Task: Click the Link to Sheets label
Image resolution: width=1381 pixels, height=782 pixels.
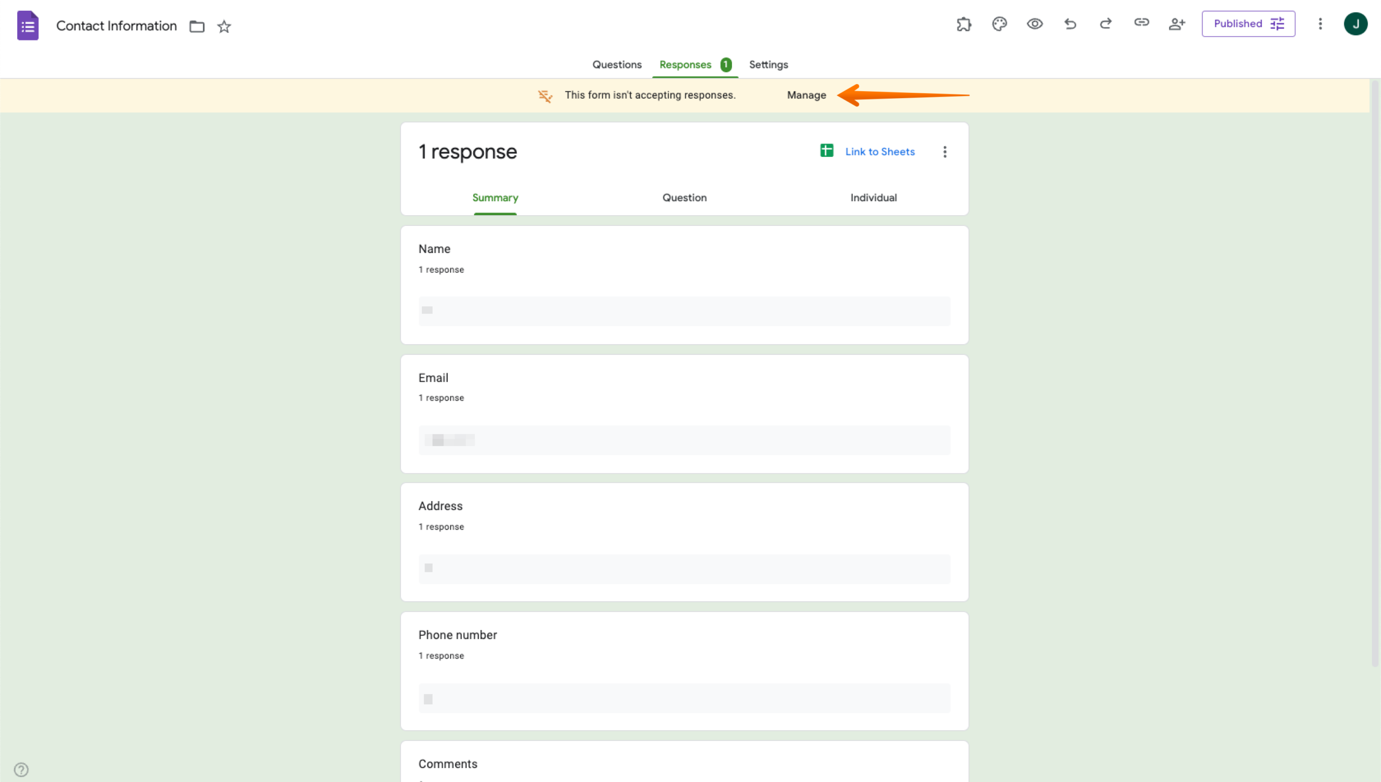Action: 879,152
